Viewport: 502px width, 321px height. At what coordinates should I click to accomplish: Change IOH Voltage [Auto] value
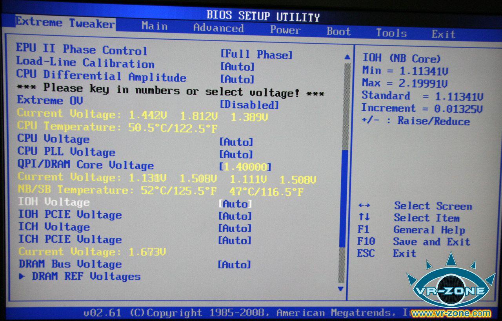click(x=235, y=204)
